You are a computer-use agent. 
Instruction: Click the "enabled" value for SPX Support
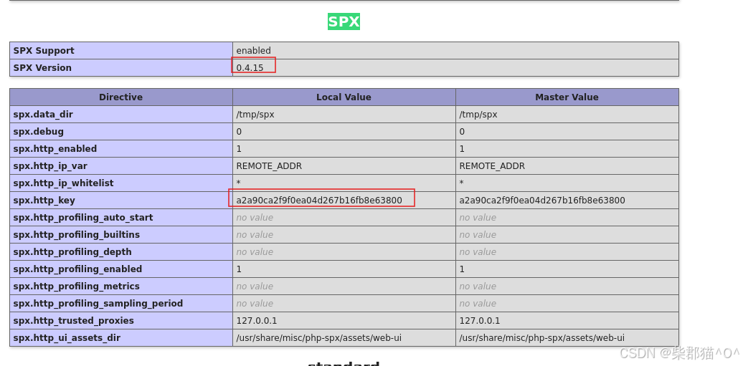253,51
